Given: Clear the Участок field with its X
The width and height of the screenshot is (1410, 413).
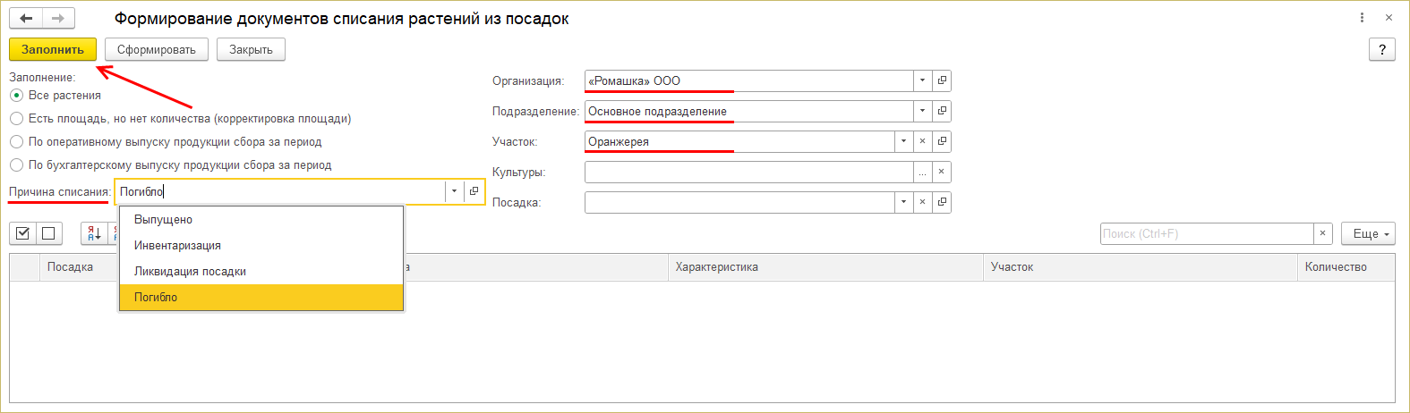Looking at the screenshot, I should 923,141.
